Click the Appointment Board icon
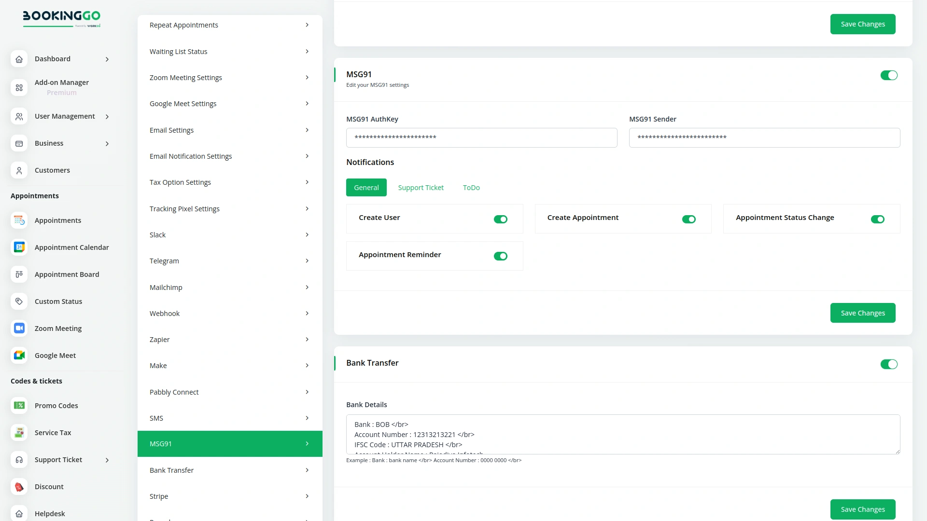This screenshot has width=927, height=521. [x=19, y=274]
